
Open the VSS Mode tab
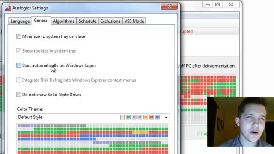[134, 21]
